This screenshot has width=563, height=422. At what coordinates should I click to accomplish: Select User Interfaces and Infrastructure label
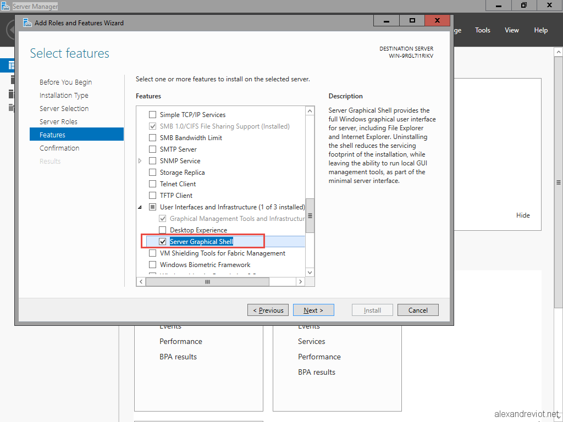tap(233, 207)
